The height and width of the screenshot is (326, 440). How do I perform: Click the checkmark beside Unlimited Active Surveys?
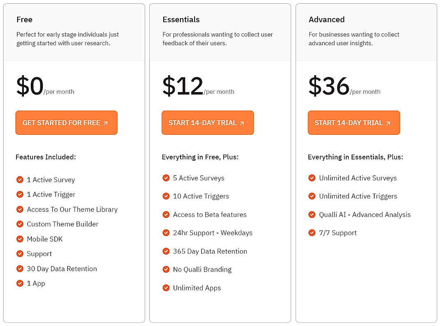pos(312,178)
